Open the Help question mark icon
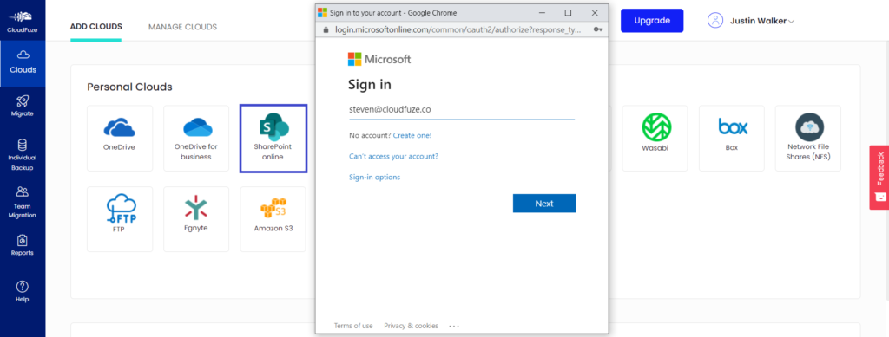This screenshot has width=889, height=337. [23, 286]
